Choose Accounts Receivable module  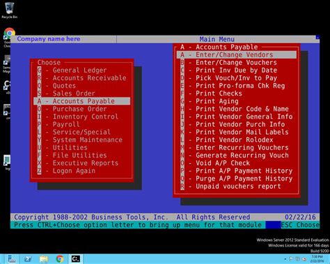(82, 78)
